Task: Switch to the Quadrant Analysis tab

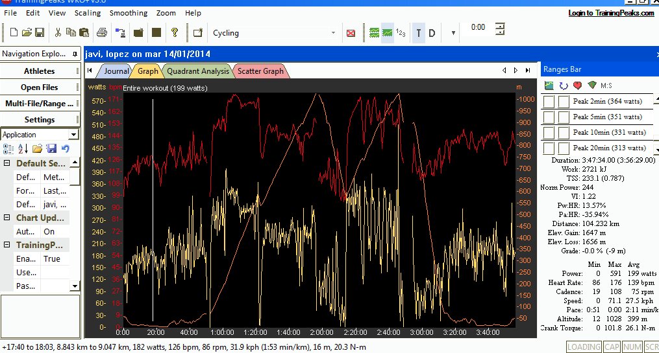Action: [197, 71]
